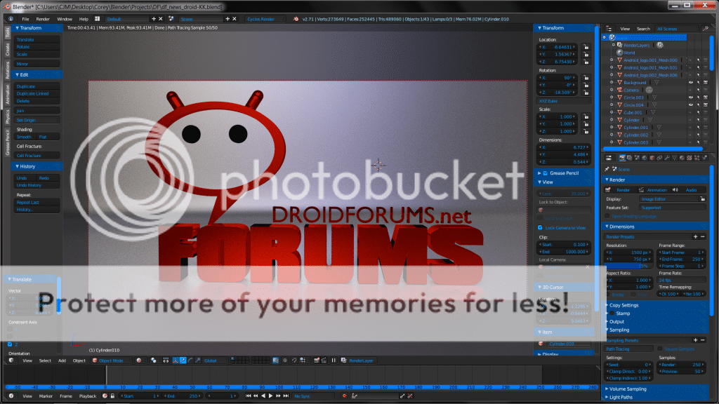Screen dimensions: 719x404
Task: Open the Scene properties tab icon
Action: pyautogui.click(x=637, y=158)
